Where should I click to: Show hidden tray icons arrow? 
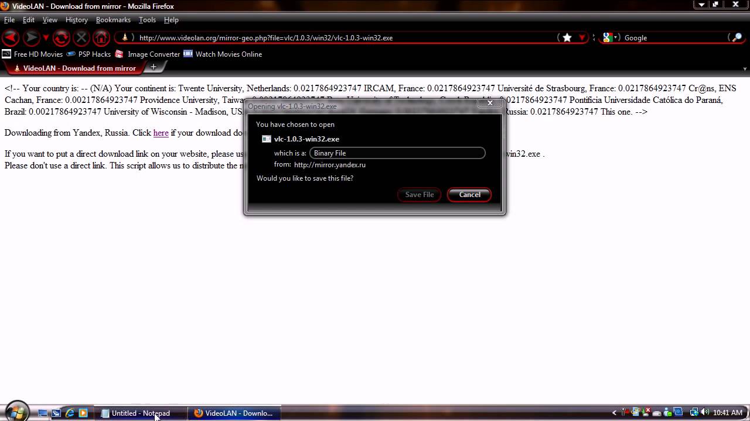point(614,413)
